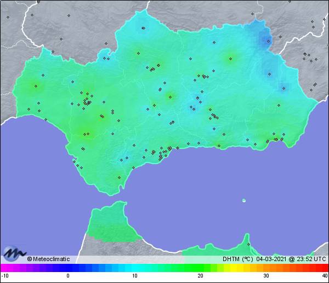Click the 10 scale label
This screenshot has width=329, height=283.
click(134, 276)
